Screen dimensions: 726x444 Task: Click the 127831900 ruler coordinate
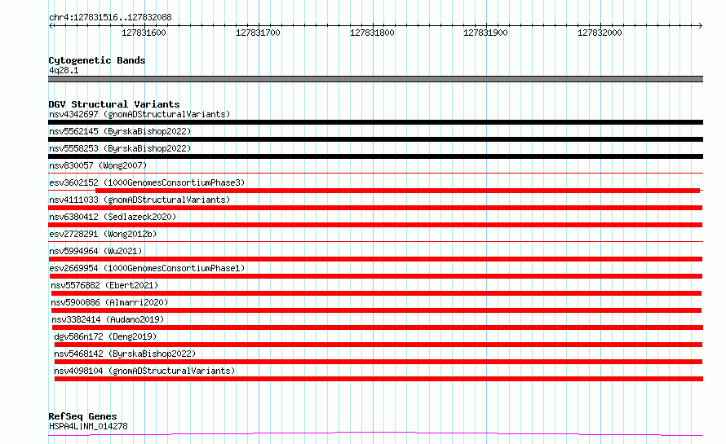[x=485, y=33]
